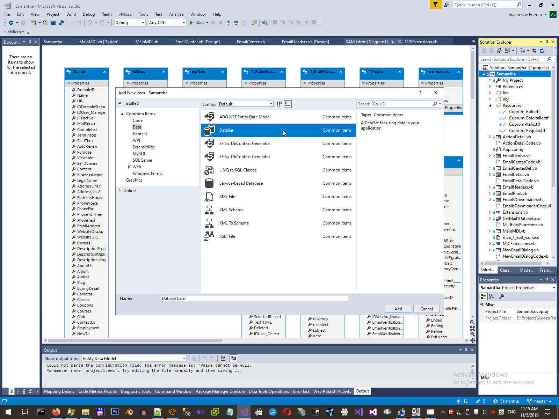
Task: Click the Windows Start button
Action: click(x=8, y=412)
